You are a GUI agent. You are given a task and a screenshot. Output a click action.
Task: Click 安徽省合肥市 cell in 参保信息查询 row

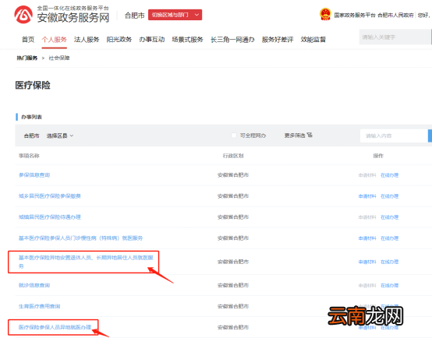(233, 175)
